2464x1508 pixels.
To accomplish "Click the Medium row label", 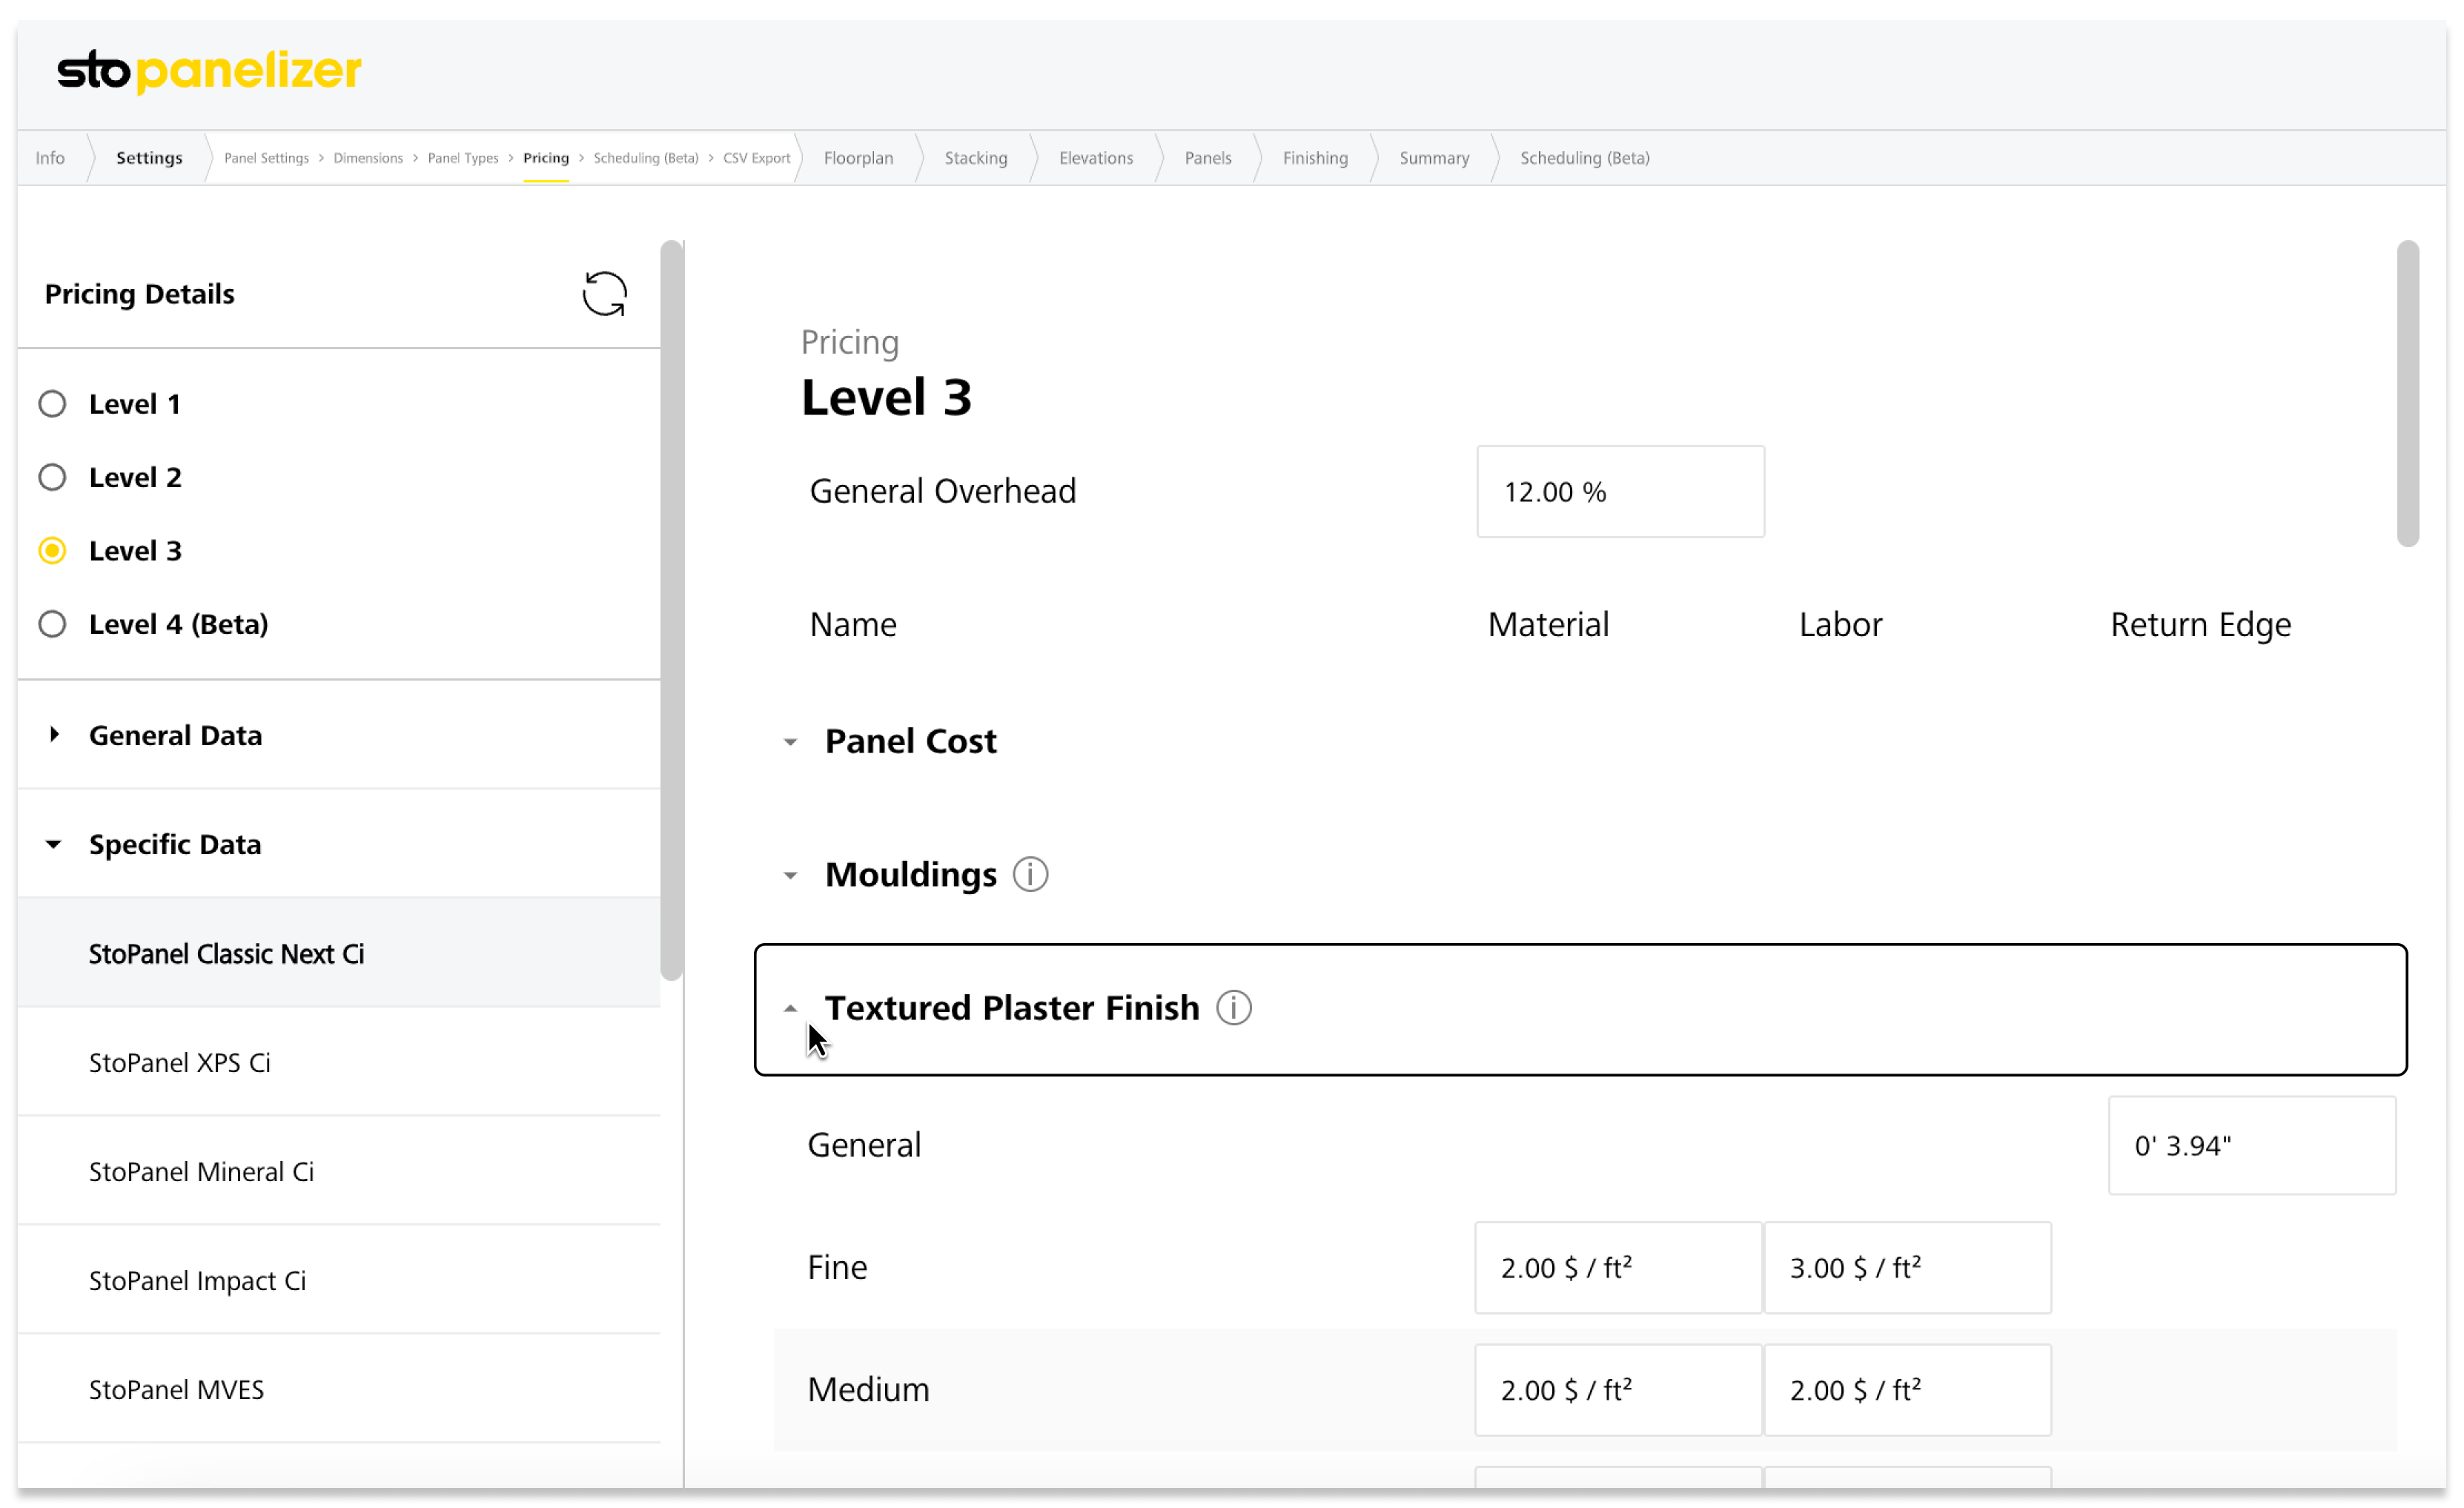I will point(868,1389).
